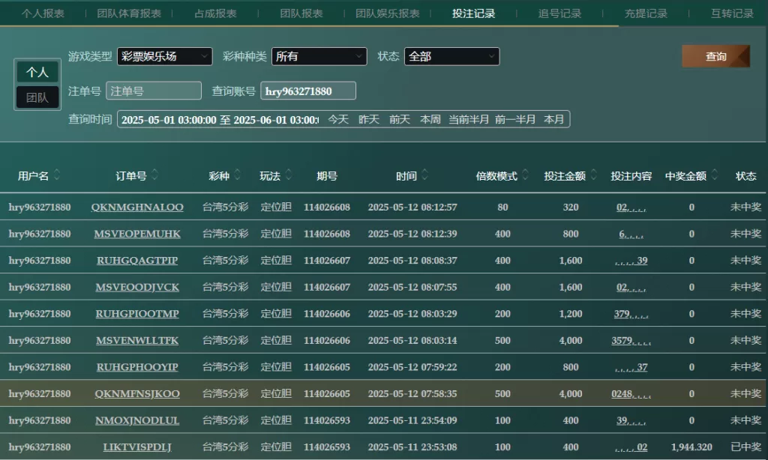Viewport: 768px width, 460px height.
Task: Click the 期号 column header
Action: [327, 176]
